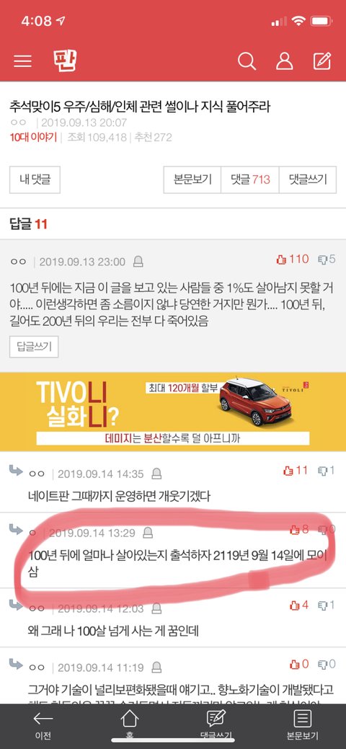Screen dimensions: 346x749
Task: Tap the report siren icon beside 23:00 timestamp
Action: coord(138,262)
